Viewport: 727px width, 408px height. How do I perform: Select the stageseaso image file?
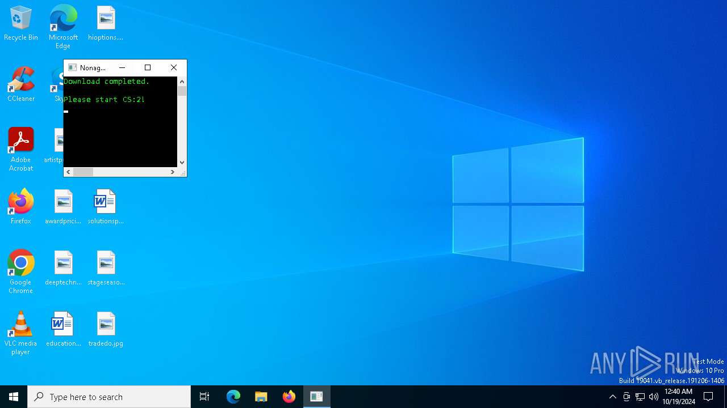click(106, 268)
